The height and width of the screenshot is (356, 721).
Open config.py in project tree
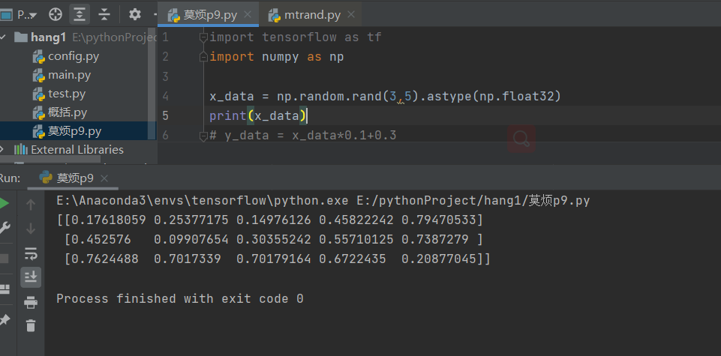coord(74,56)
